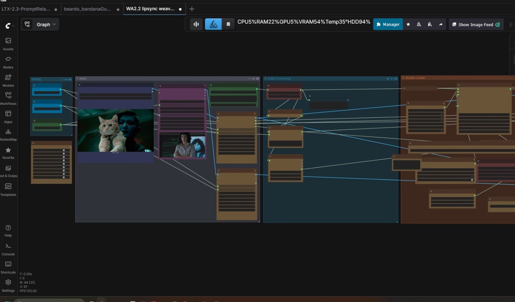Toggle bypass icon on 1. Input group
The image size is (515, 302).
(254, 79)
